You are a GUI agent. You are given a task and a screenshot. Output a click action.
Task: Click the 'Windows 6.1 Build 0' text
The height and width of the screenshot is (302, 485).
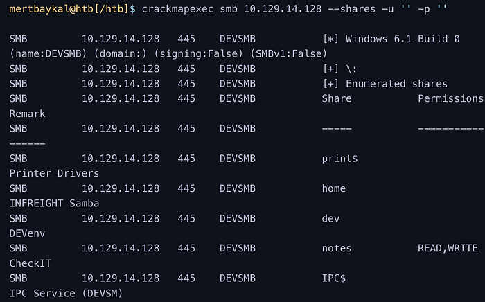(x=403, y=39)
